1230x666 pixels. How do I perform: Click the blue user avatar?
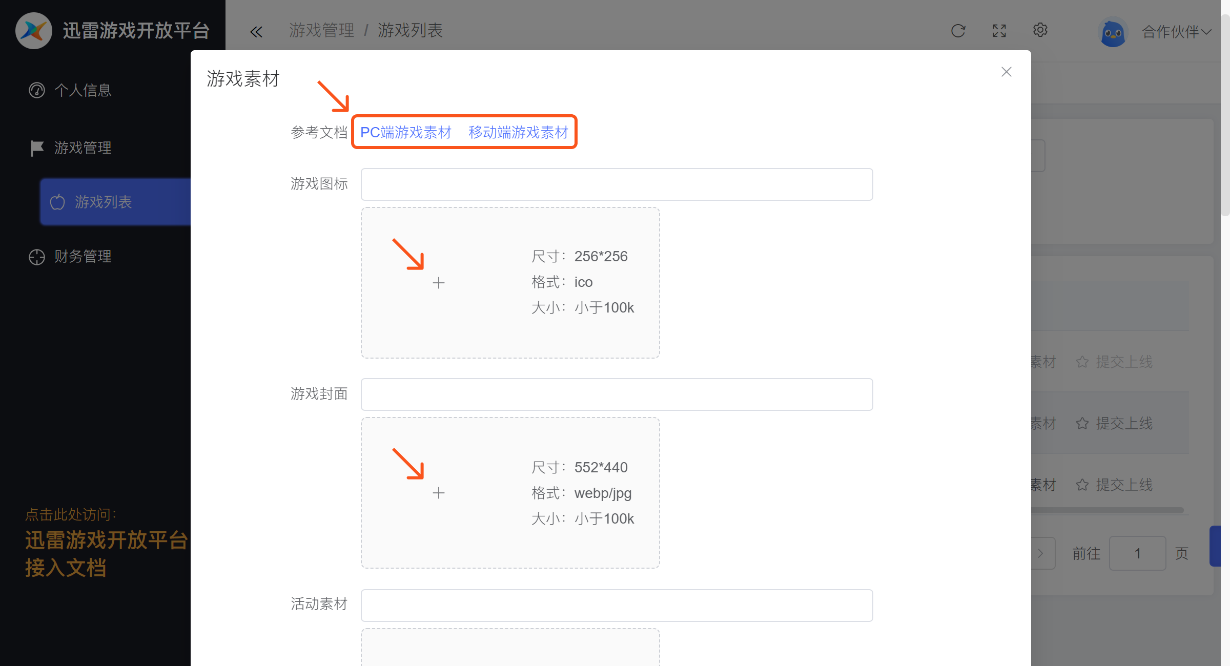coord(1113,32)
